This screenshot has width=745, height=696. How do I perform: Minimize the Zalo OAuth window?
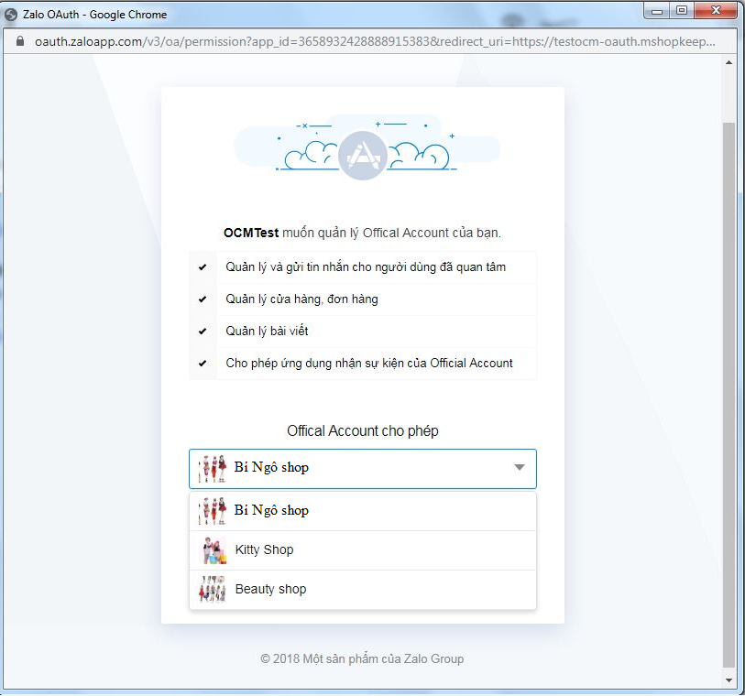[x=657, y=11]
